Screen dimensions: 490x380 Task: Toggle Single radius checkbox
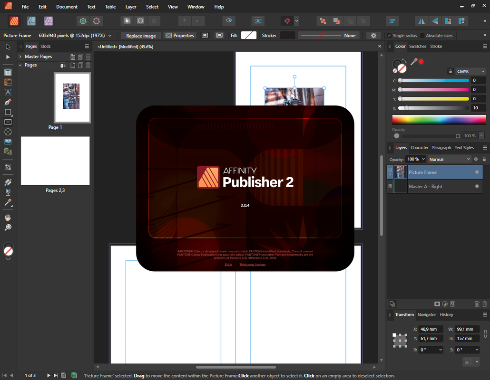pyautogui.click(x=389, y=36)
